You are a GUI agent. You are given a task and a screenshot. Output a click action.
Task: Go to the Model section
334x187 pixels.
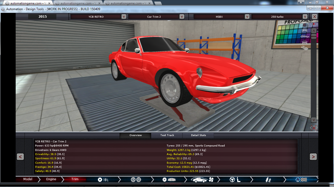(x=28, y=179)
